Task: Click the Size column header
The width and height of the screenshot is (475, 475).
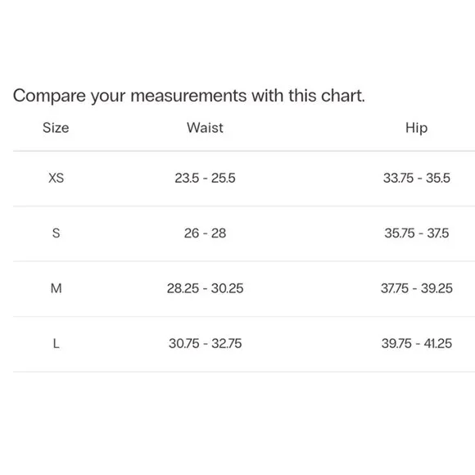Action: 56,128
